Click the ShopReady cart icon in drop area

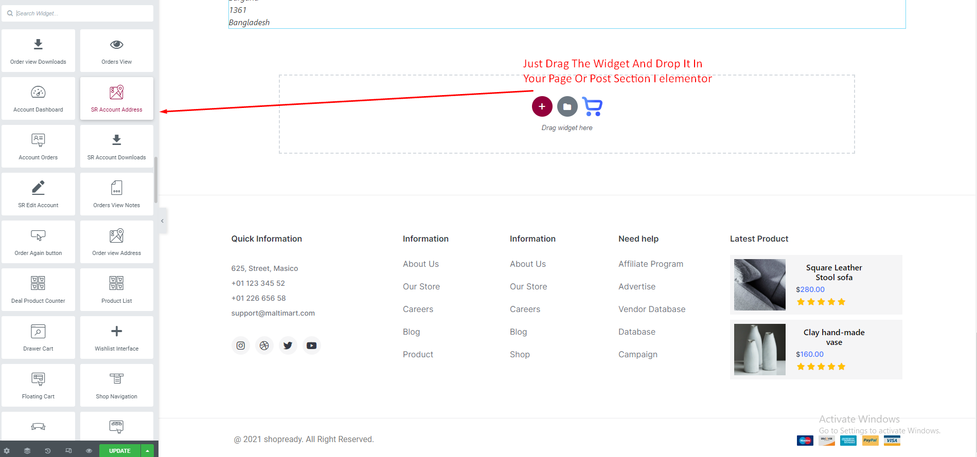[592, 106]
